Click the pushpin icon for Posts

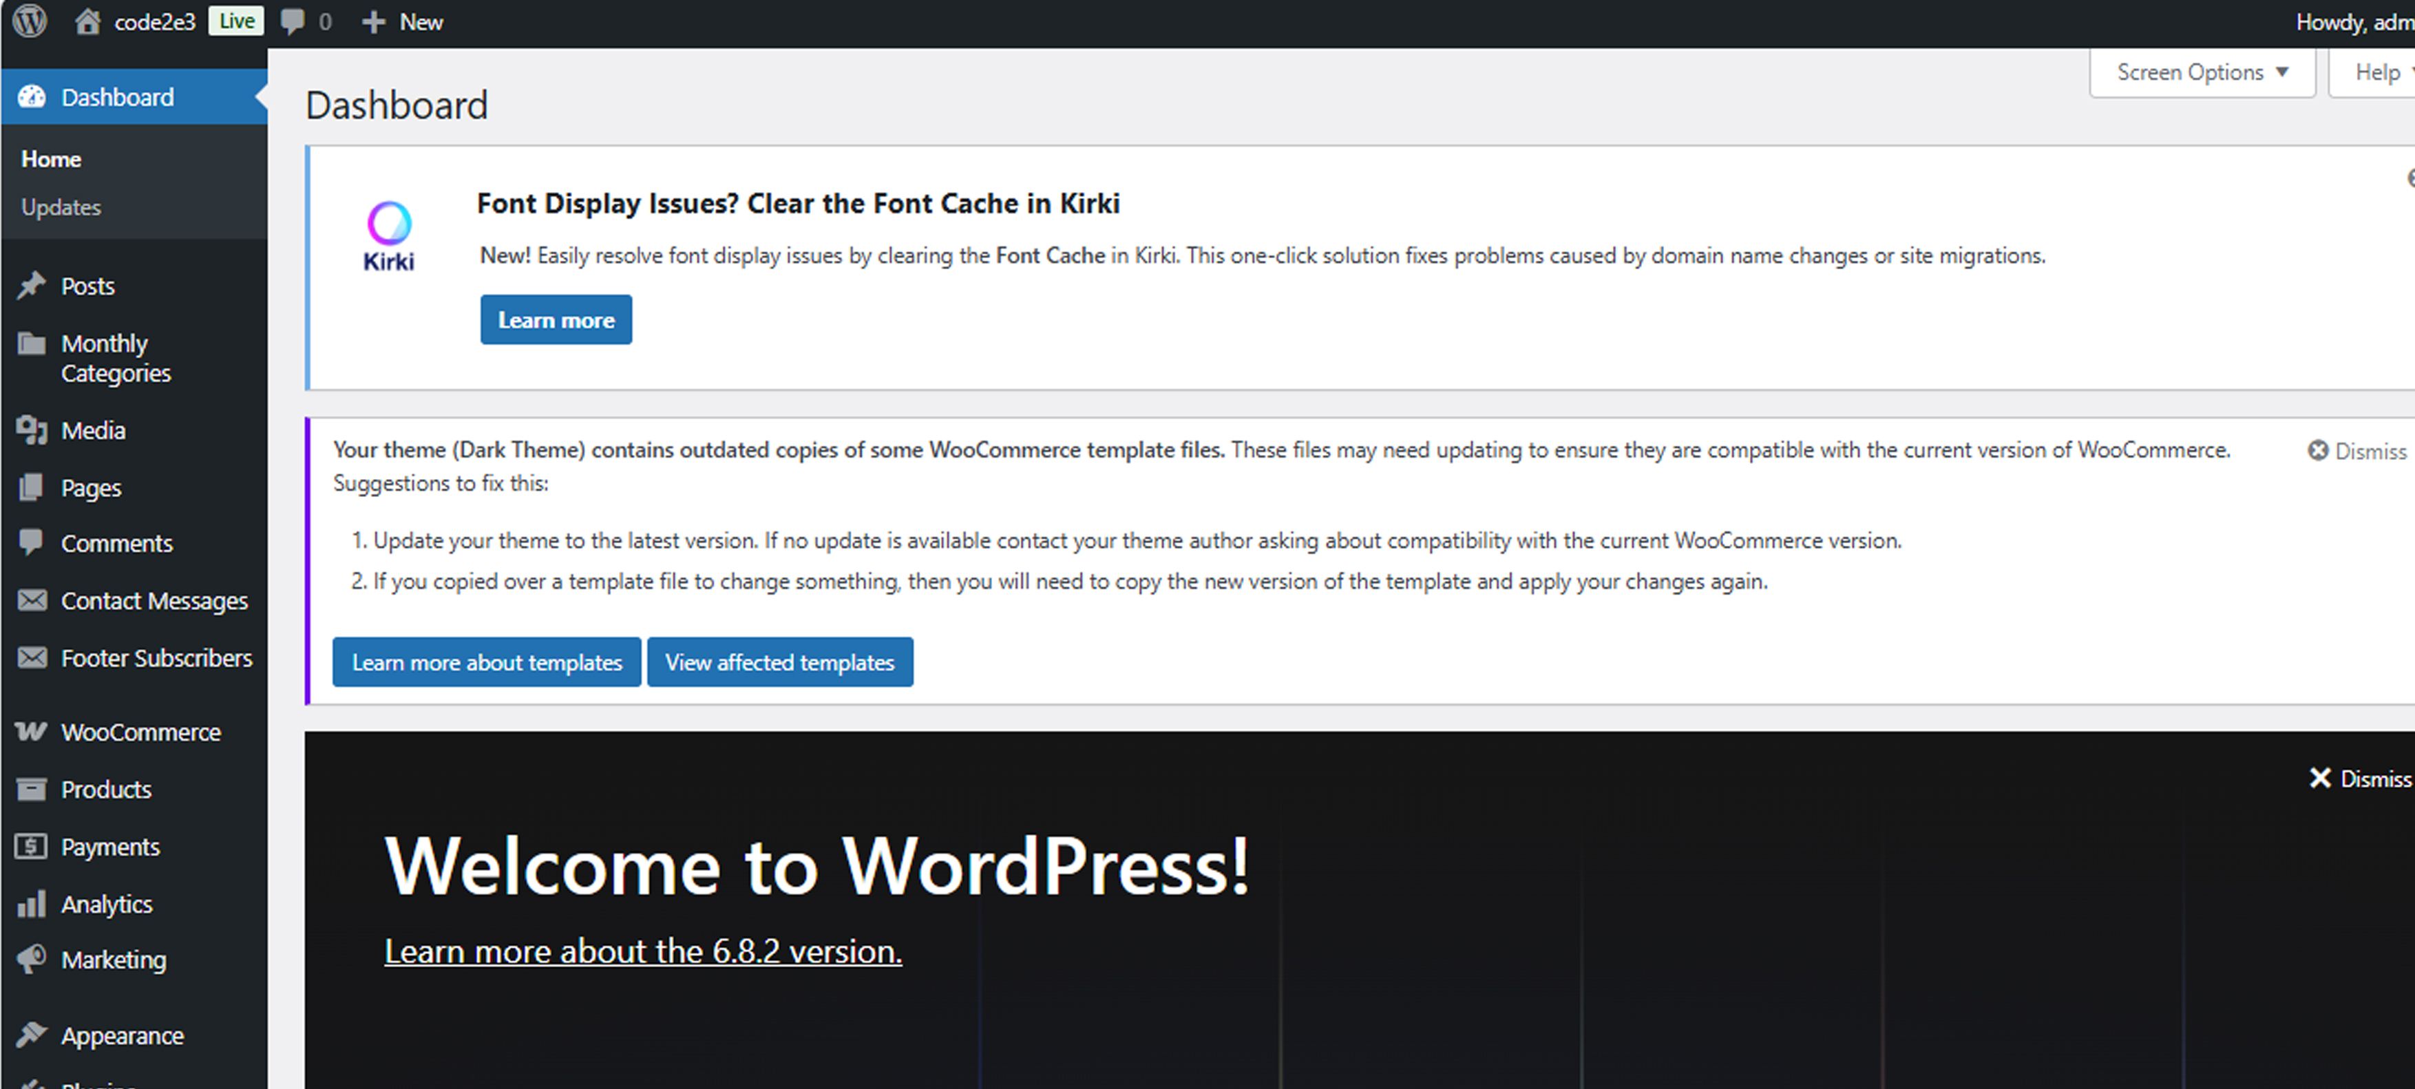click(31, 285)
